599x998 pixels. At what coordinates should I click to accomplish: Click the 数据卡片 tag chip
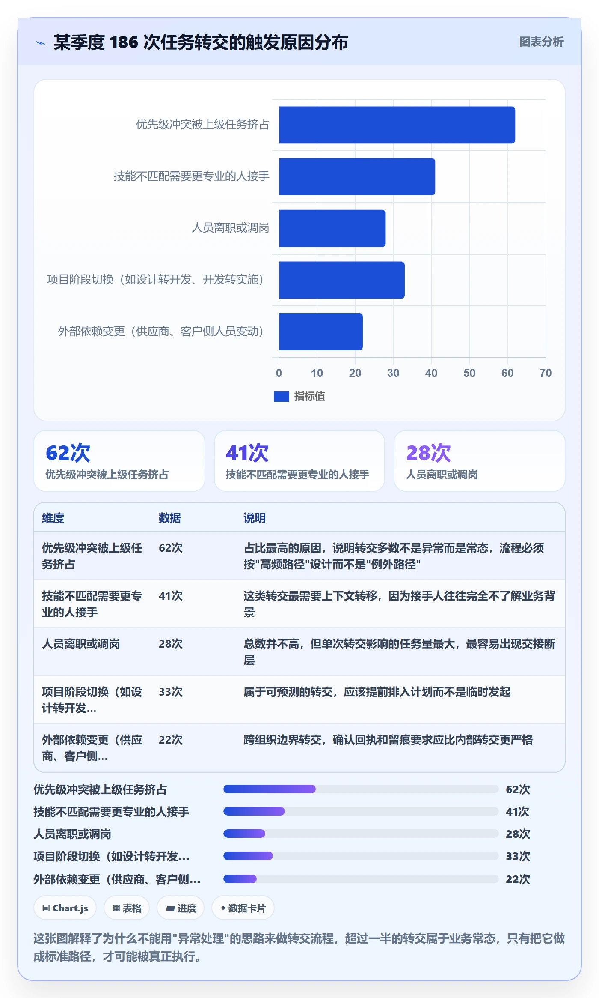coord(243,908)
